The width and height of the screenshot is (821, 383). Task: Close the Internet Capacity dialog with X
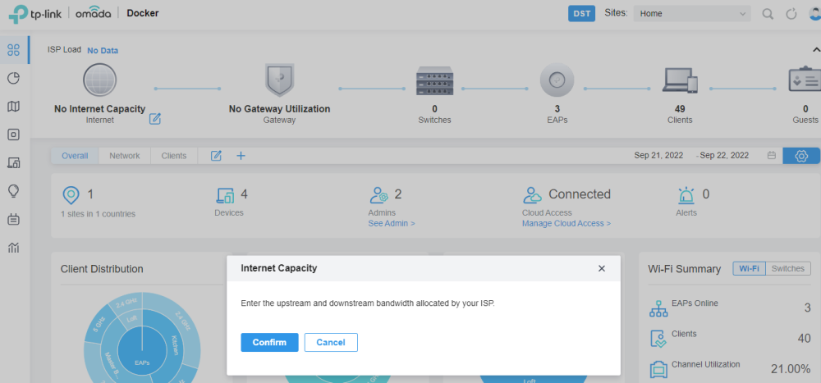[x=602, y=268]
